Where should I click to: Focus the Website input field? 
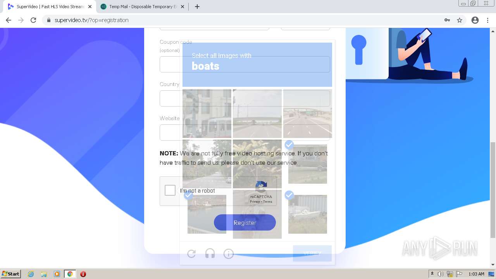[245, 133]
